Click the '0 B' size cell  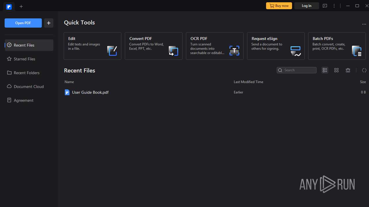point(363,92)
